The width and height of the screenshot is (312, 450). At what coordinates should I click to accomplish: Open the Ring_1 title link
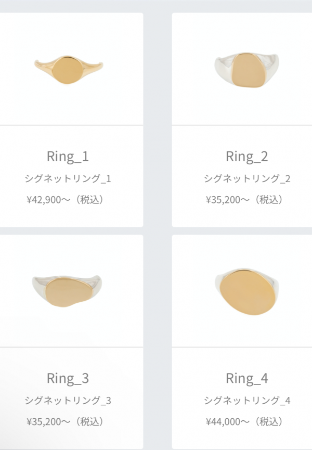point(68,156)
